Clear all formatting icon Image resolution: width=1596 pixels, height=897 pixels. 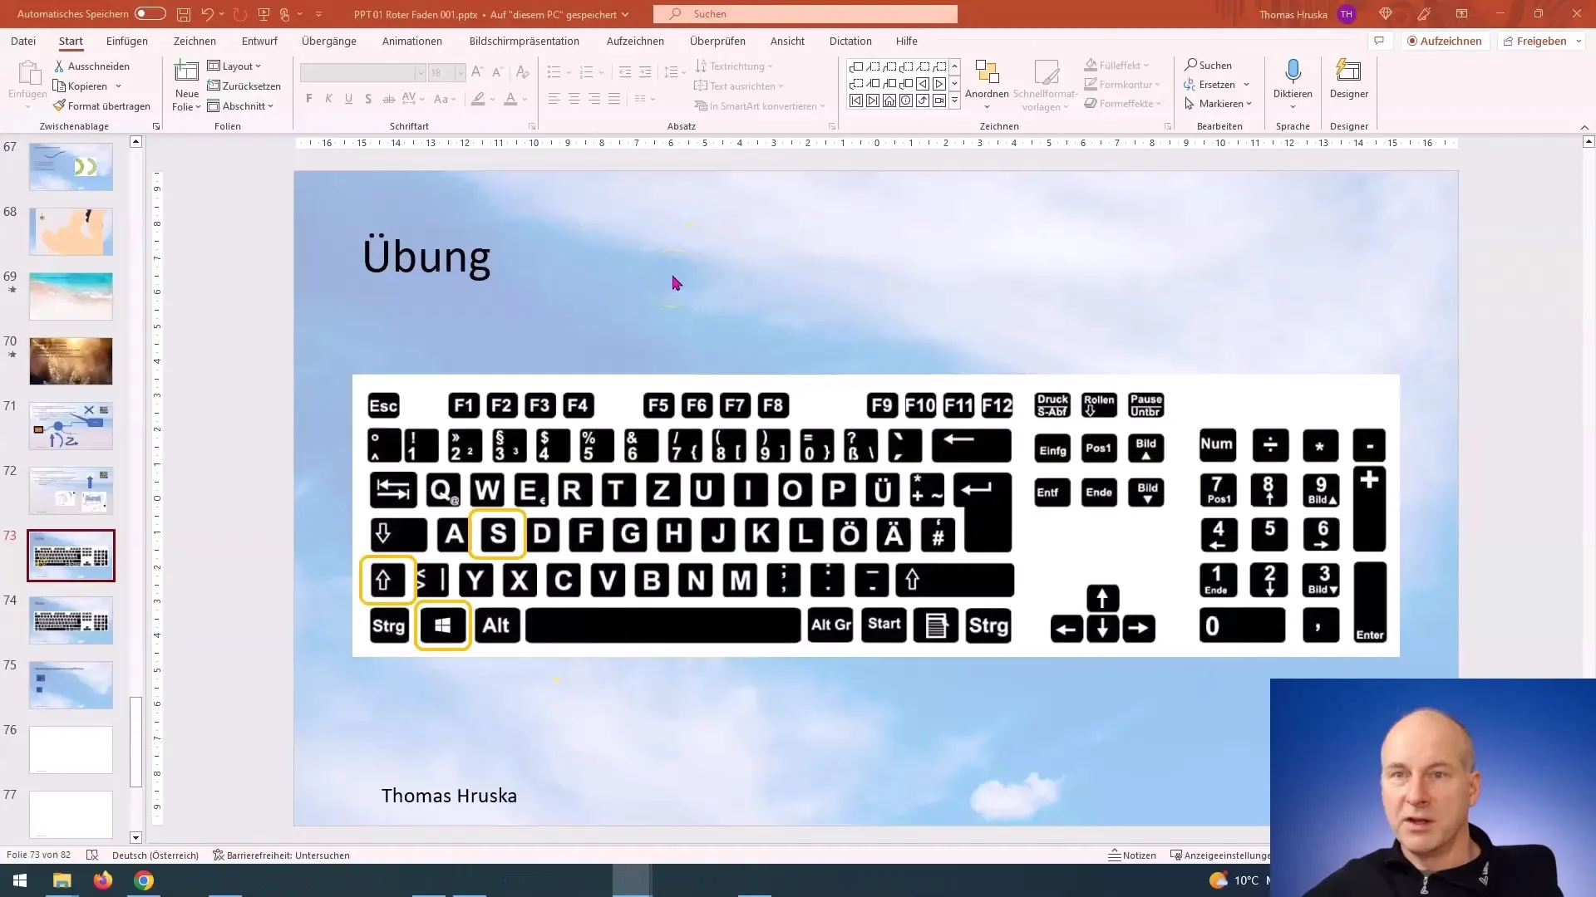tap(524, 72)
